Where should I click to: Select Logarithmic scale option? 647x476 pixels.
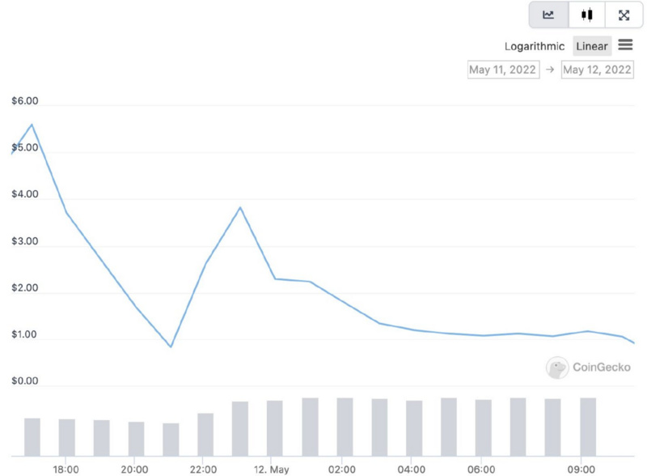point(535,46)
